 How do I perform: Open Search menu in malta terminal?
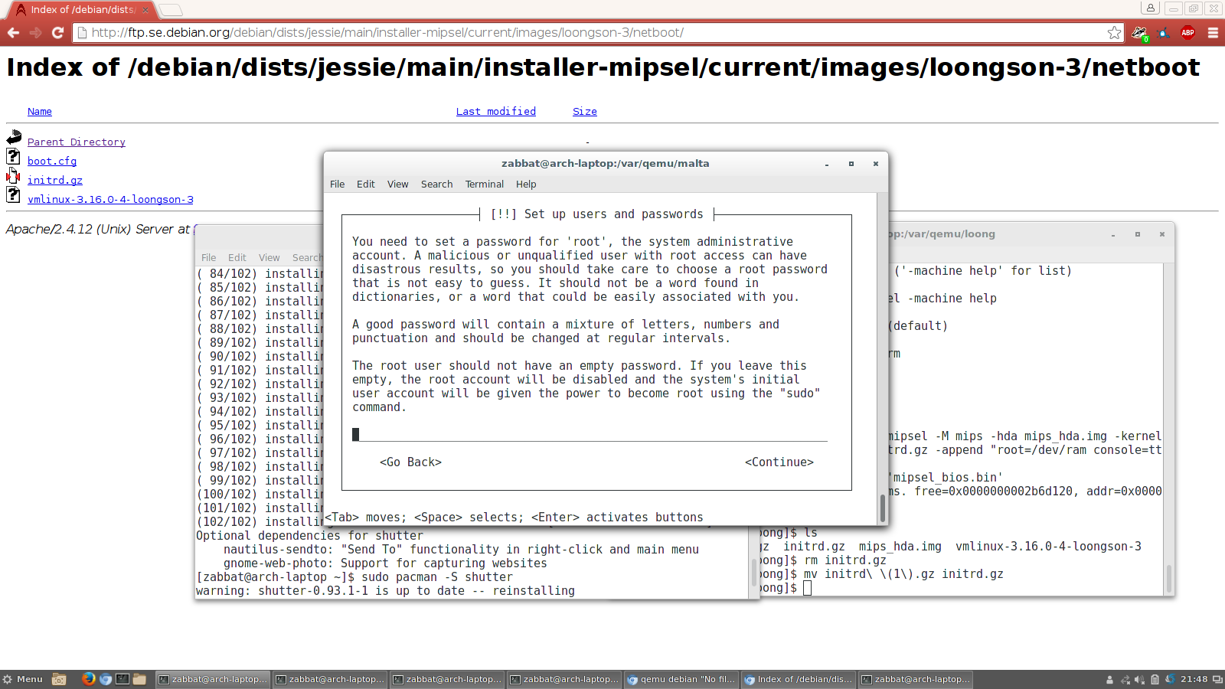[x=436, y=184]
